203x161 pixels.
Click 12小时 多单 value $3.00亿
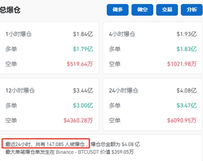[x=83, y=106]
